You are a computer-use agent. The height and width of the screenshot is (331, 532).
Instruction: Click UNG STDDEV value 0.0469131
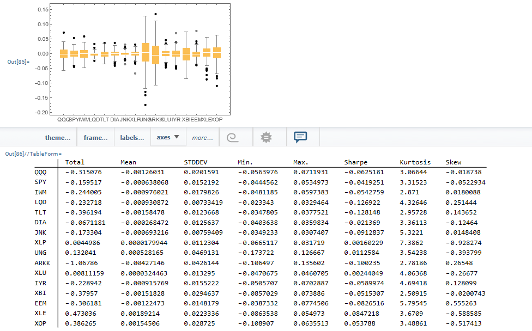tap(201, 253)
